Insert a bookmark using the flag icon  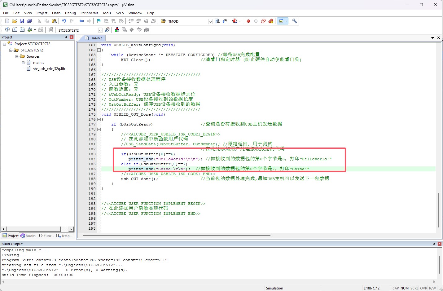[x=99, y=21]
